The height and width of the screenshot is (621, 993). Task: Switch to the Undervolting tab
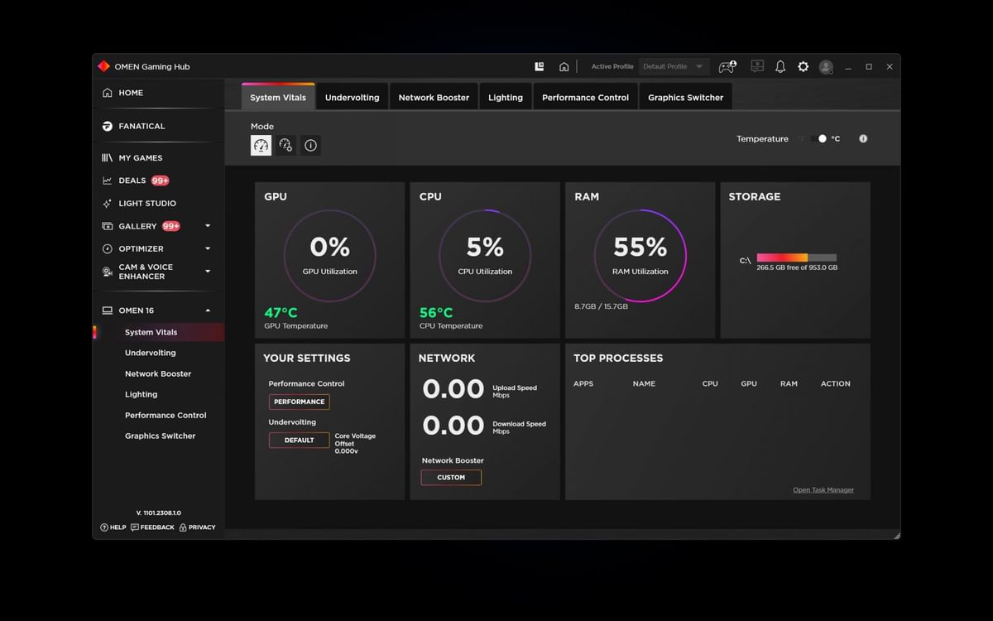[x=353, y=96]
